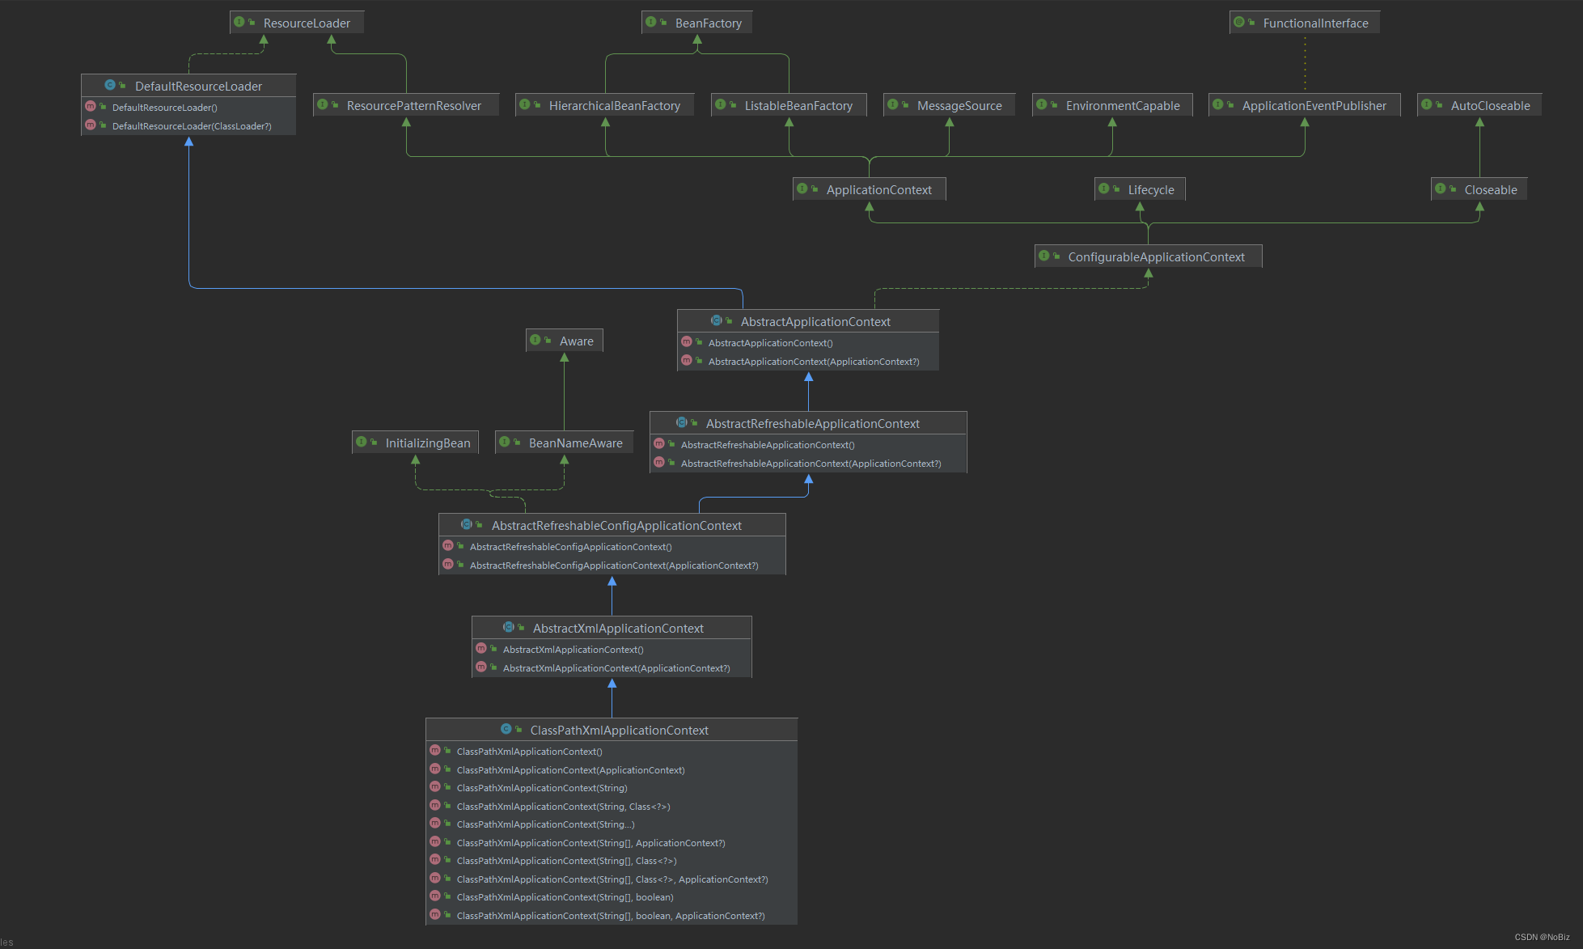Click the class icon beside DefaultResourceLoader
Viewport: 1583px width, 949px height.
pos(110,85)
